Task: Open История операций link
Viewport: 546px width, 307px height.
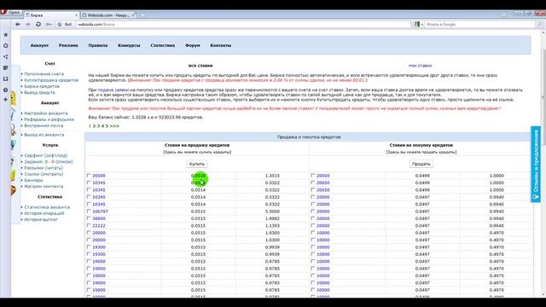Action: pyautogui.click(x=44, y=213)
